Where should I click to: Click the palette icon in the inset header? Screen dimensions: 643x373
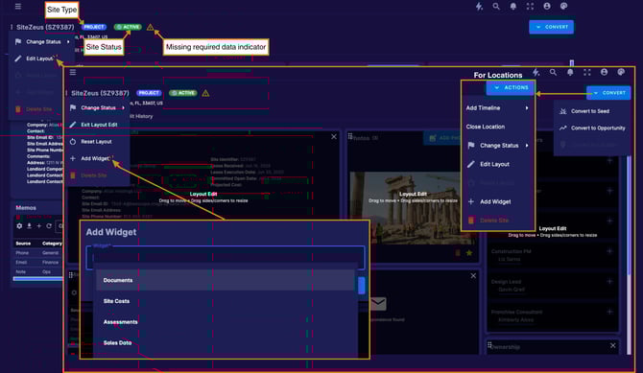pos(621,72)
